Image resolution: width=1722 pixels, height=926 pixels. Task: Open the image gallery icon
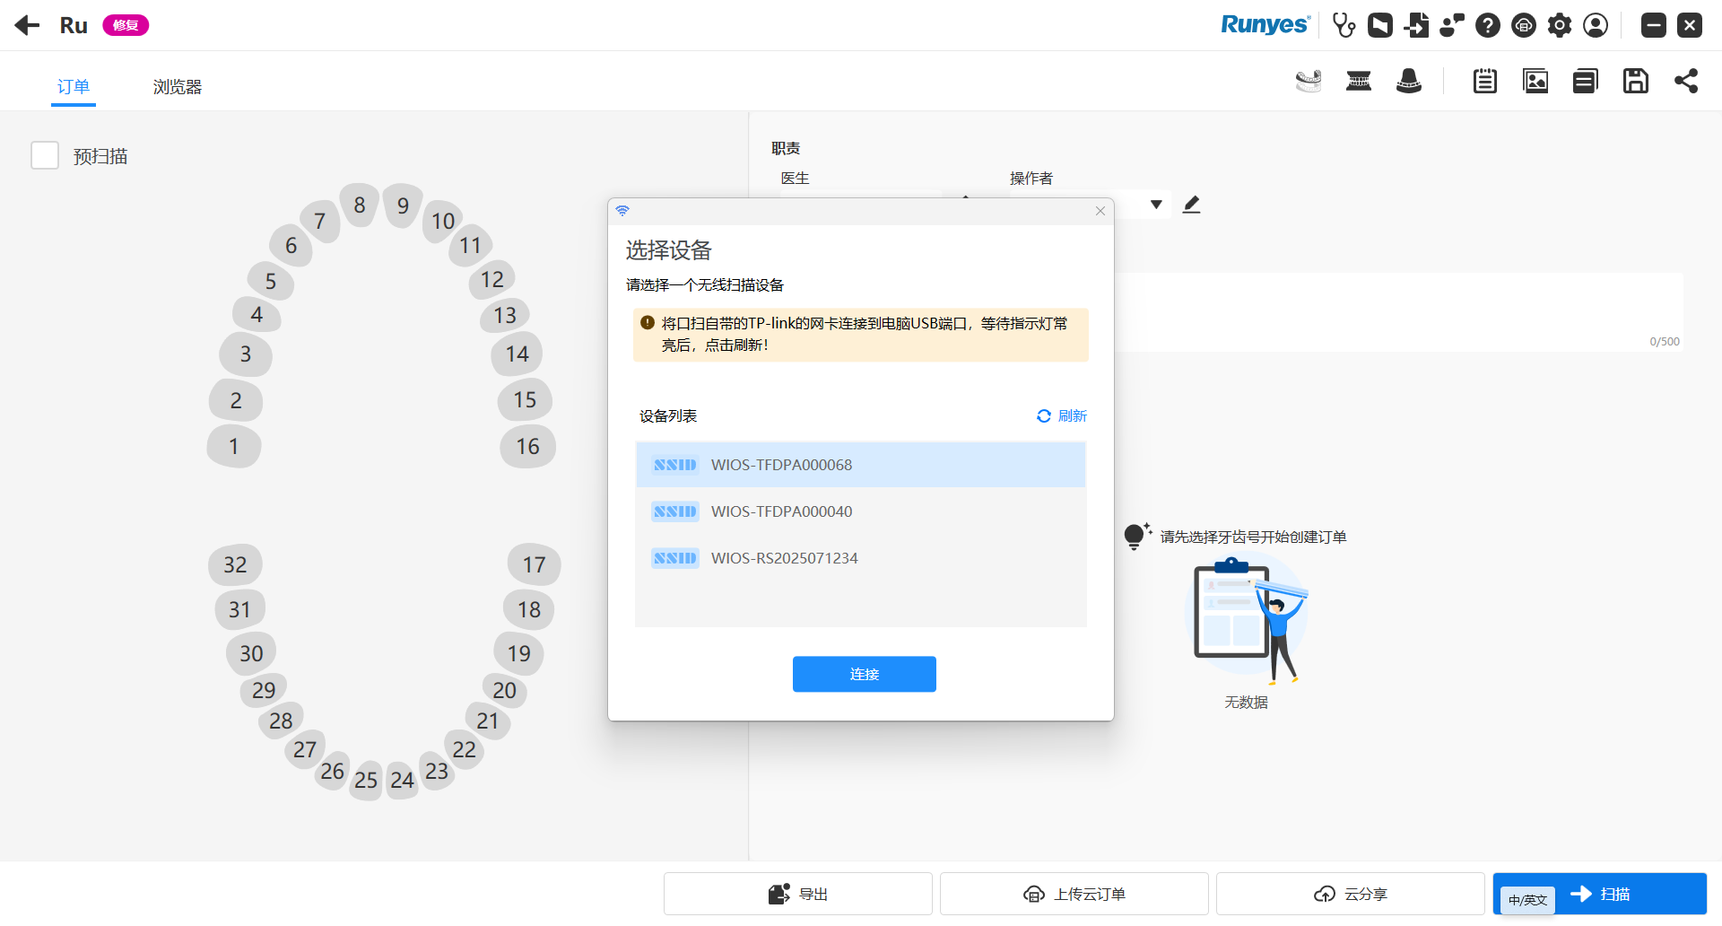(x=1535, y=81)
